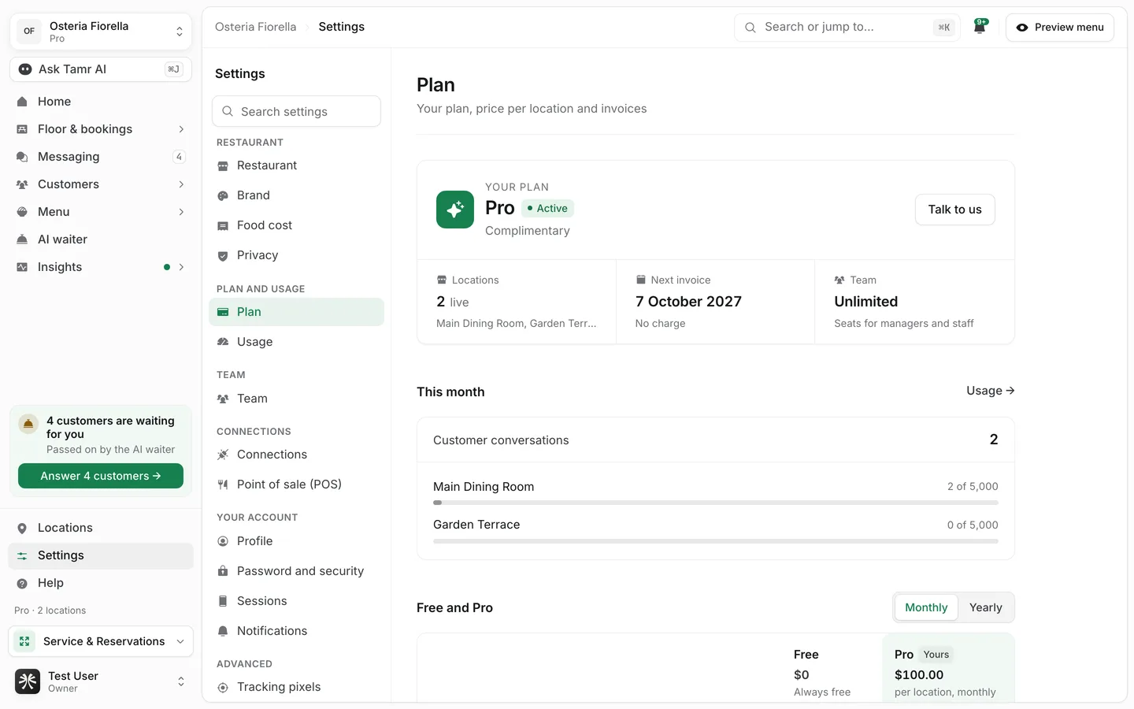Click the Usage gauge icon

(x=223, y=342)
